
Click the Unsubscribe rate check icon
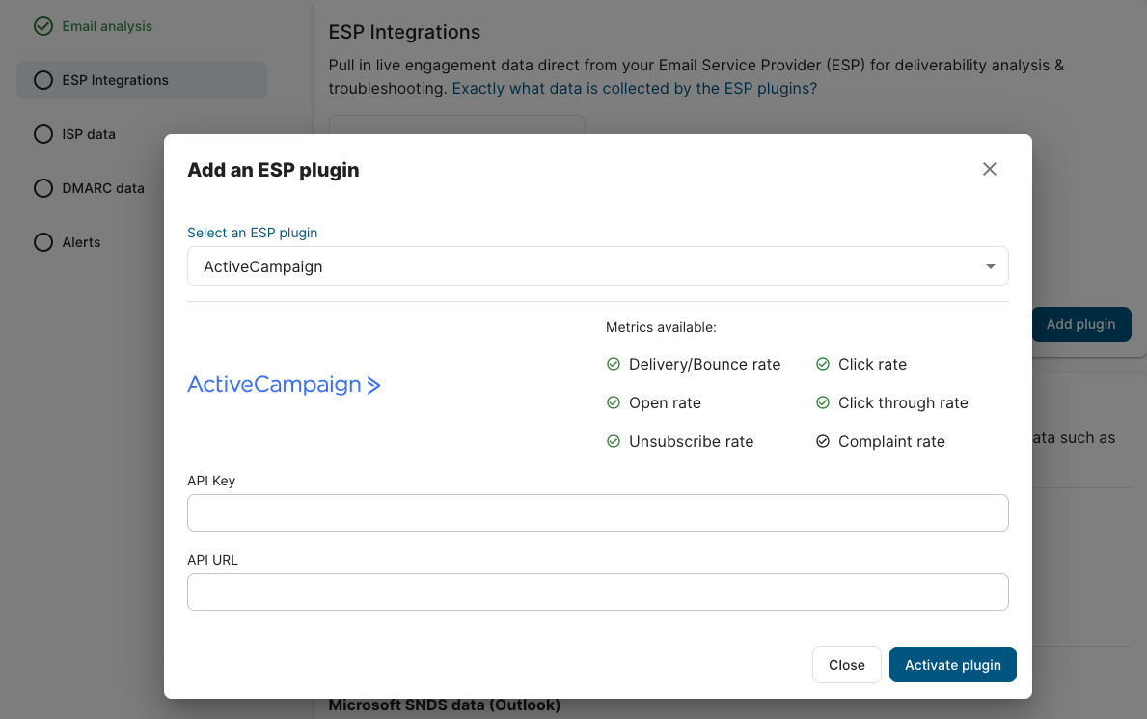click(x=613, y=441)
